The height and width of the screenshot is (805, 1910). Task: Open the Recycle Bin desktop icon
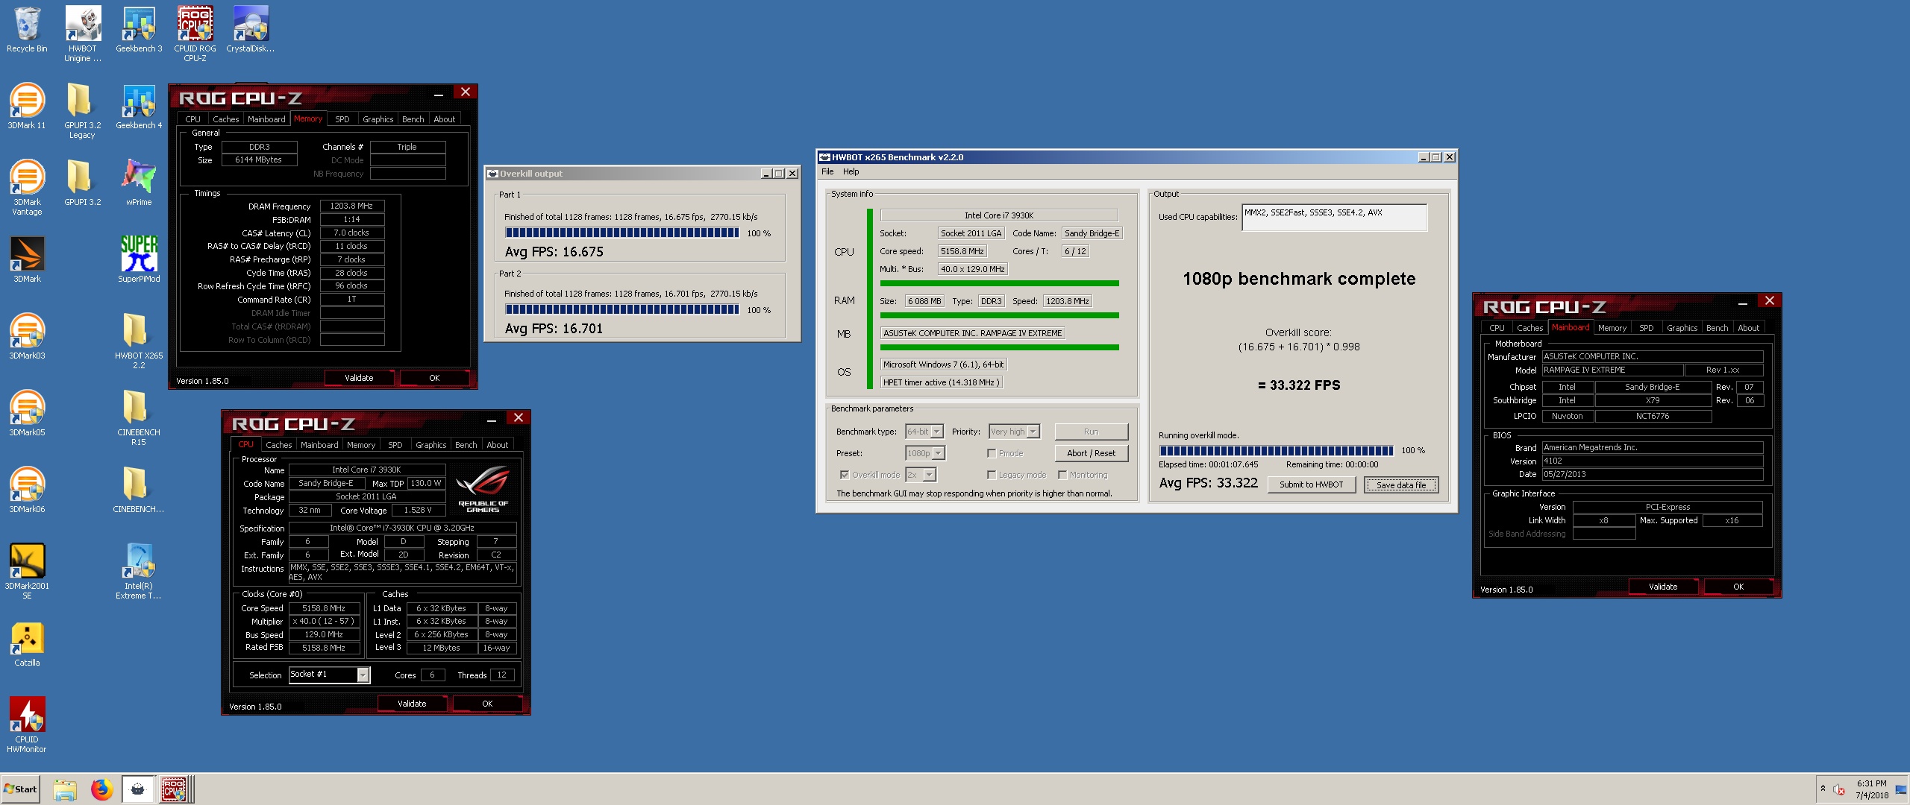click(x=27, y=30)
